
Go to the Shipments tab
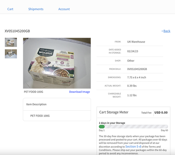pos(36,9)
